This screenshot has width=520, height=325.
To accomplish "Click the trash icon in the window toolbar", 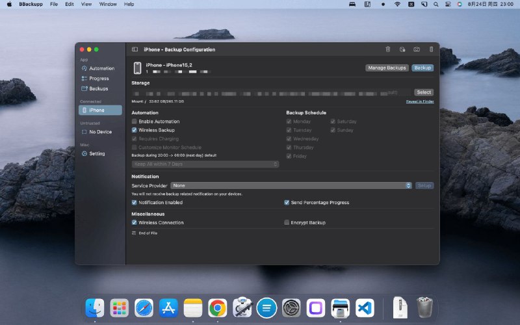I will [388, 49].
